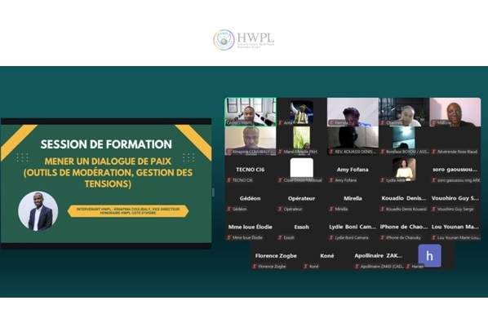Click the muted mic icon beside iPhone de Chaouky
Screen dimensions: 488x327
pyautogui.click(x=383, y=237)
